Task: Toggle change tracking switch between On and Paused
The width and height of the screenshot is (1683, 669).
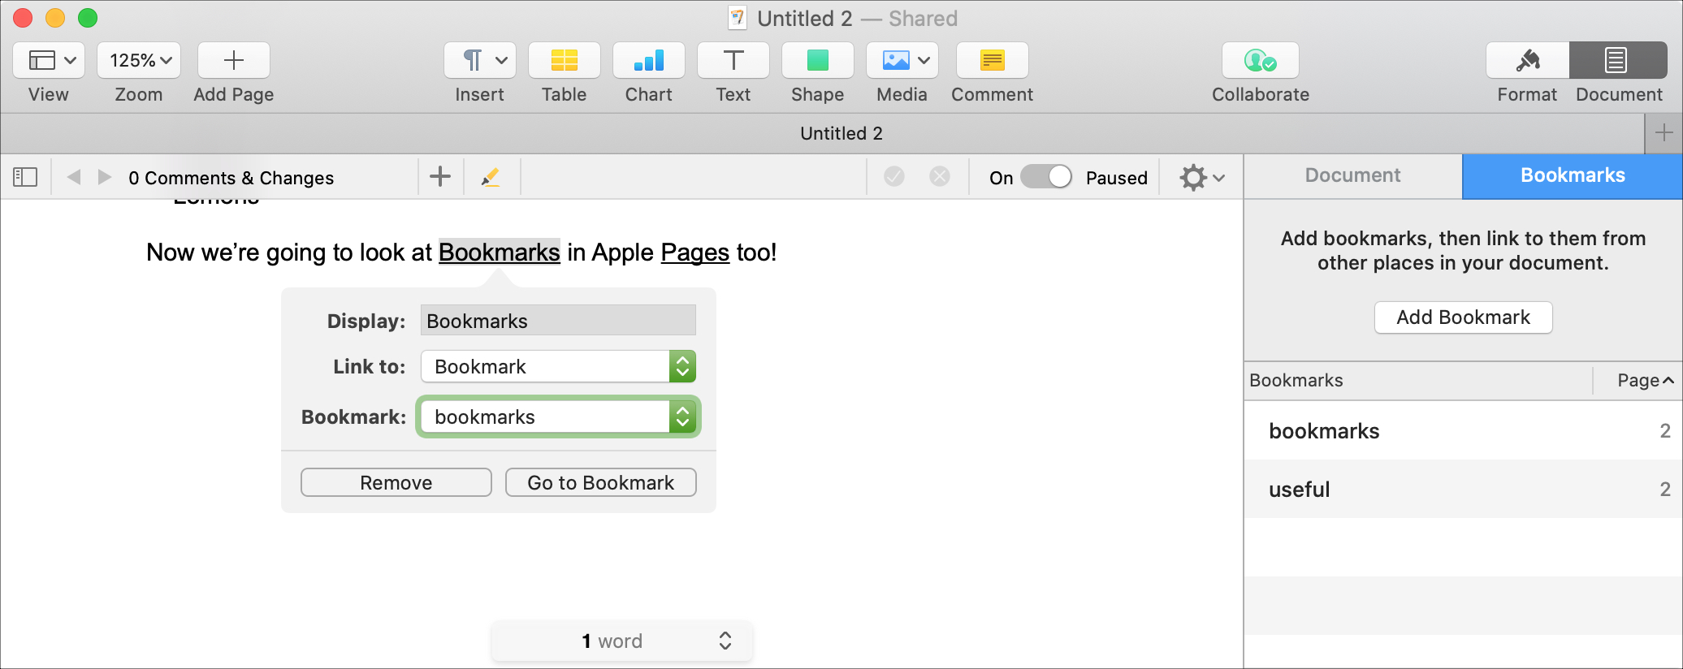Action: (1046, 177)
